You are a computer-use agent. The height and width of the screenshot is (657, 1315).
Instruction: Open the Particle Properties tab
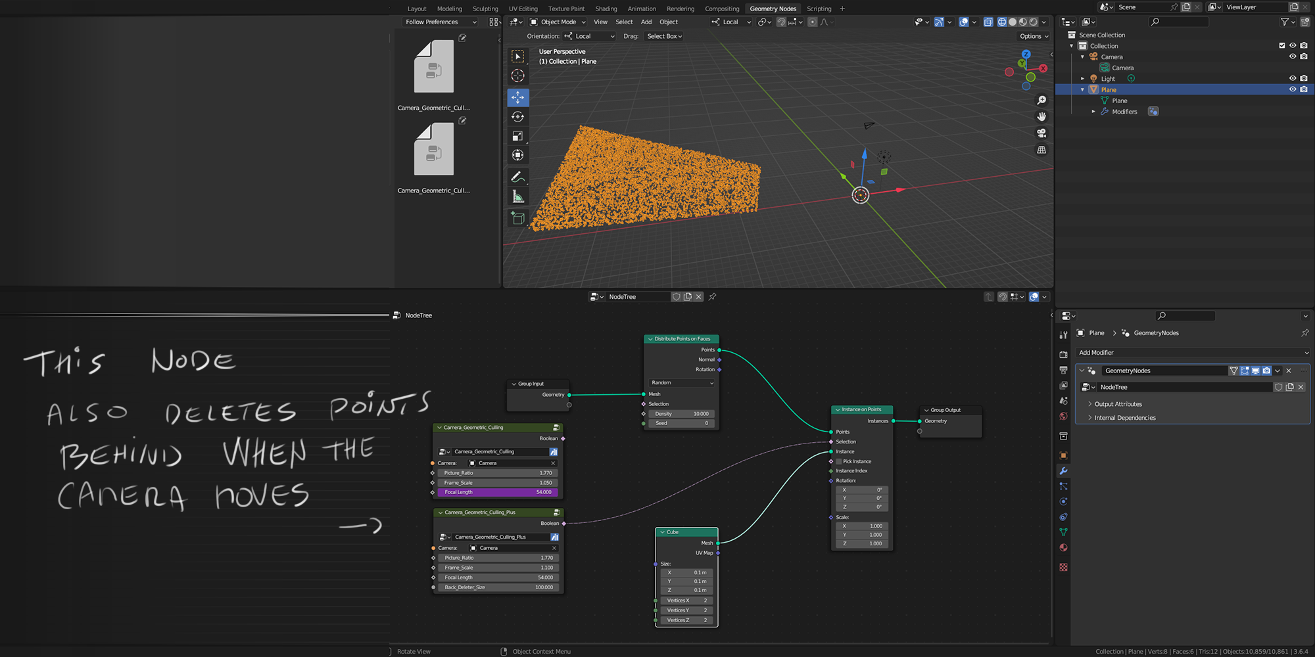pos(1063,486)
